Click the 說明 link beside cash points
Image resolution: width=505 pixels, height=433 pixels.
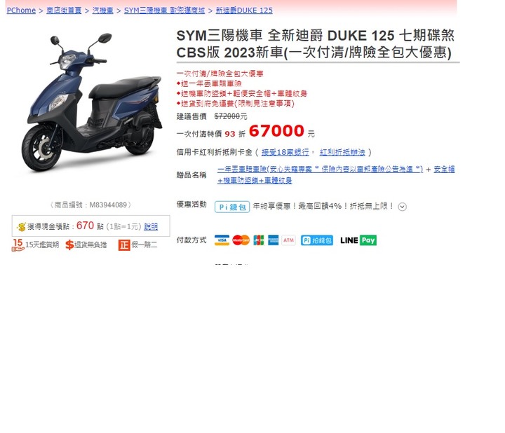[x=151, y=226]
